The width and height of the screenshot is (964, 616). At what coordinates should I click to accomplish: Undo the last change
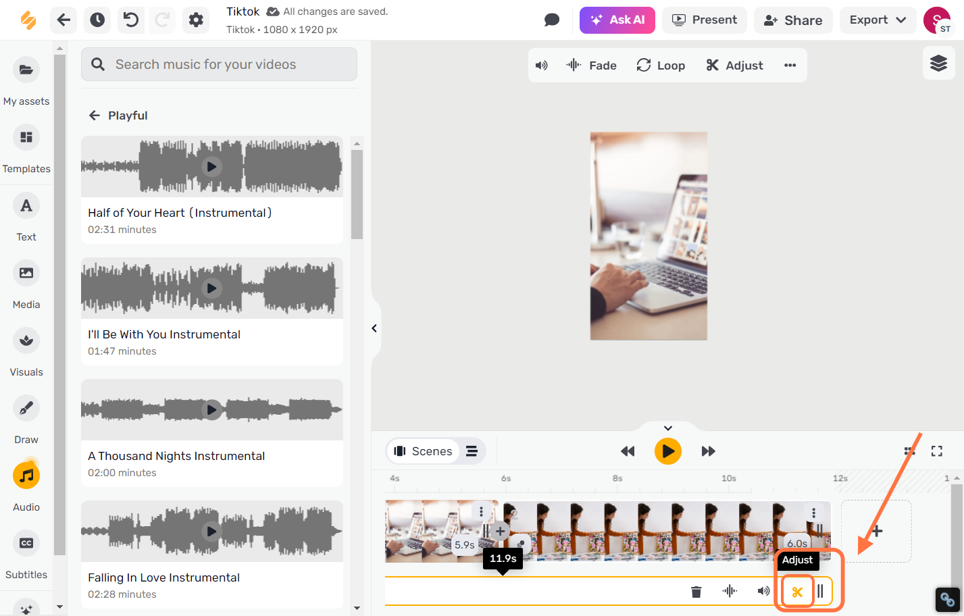pyautogui.click(x=131, y=20)
